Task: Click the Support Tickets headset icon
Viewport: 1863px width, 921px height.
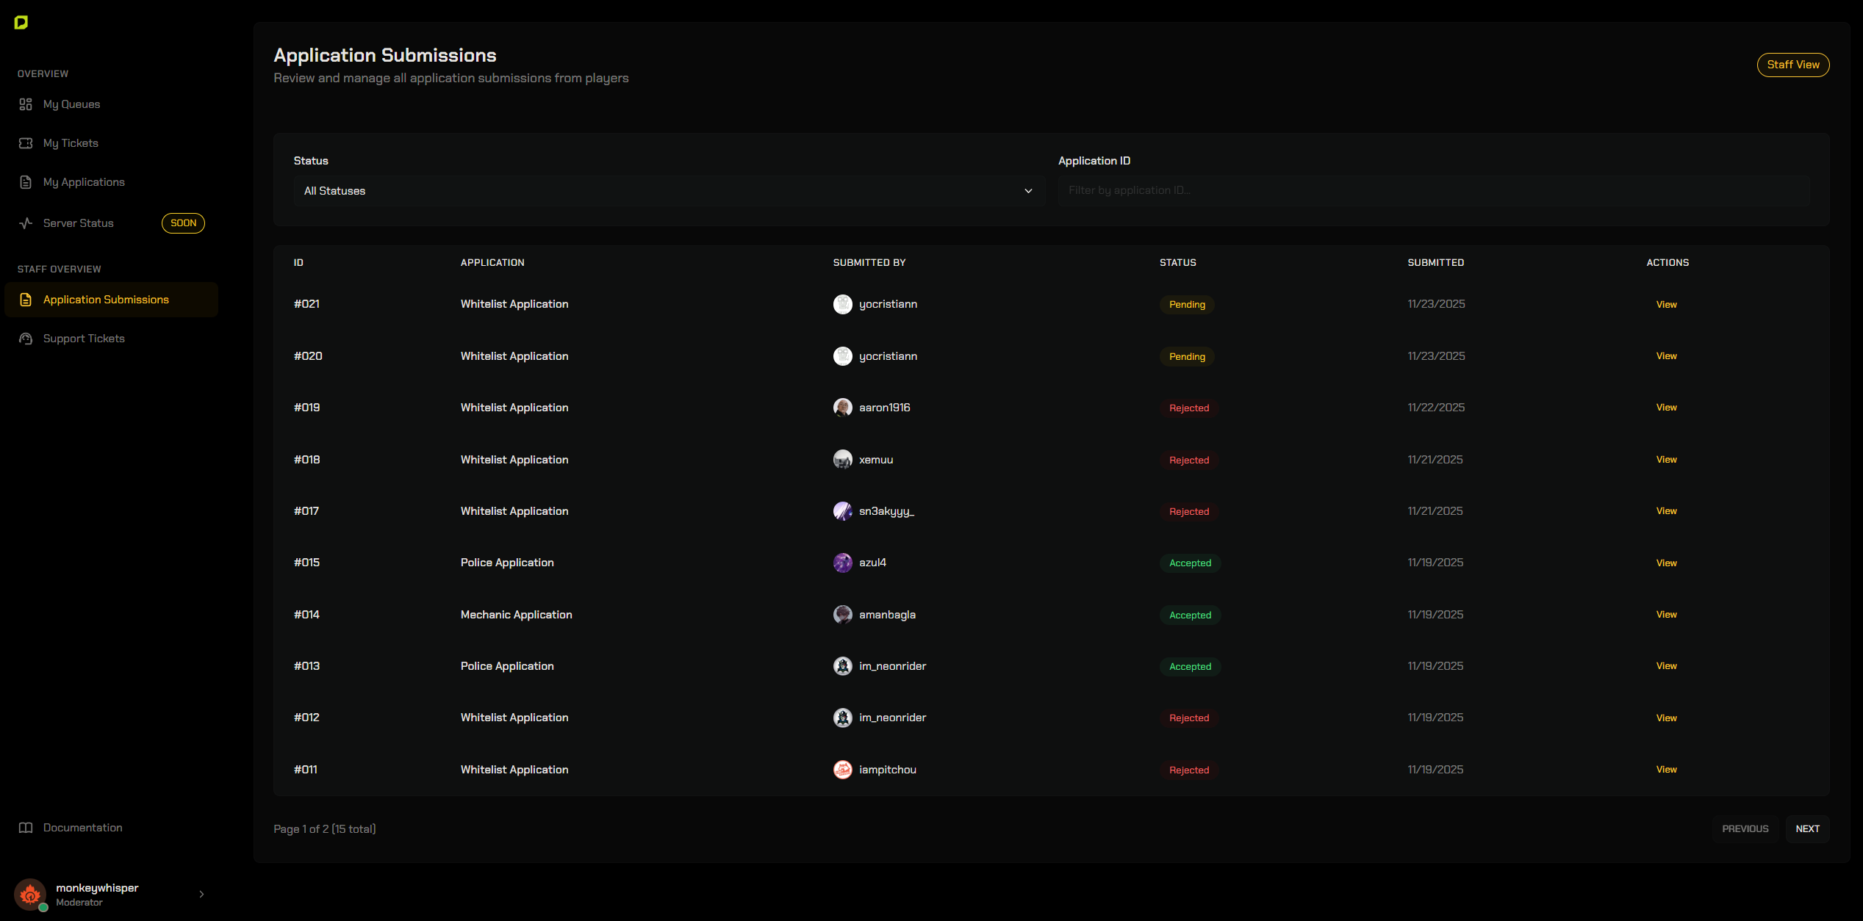Action: pyautogui.click(x=26, y=339)
